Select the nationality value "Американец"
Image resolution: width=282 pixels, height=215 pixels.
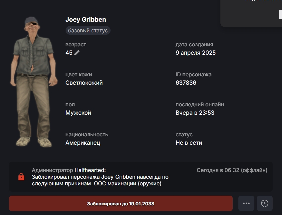coord(83,143)
